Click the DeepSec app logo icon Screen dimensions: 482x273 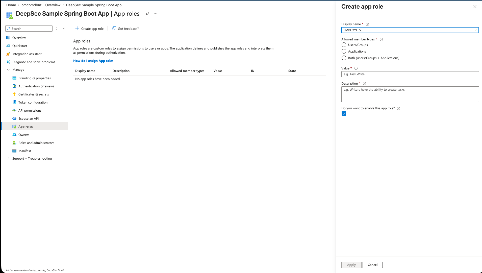[x=9, y=15]
